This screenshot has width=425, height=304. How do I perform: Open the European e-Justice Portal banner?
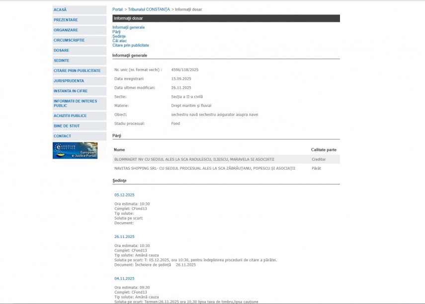(x=75, y=150)
